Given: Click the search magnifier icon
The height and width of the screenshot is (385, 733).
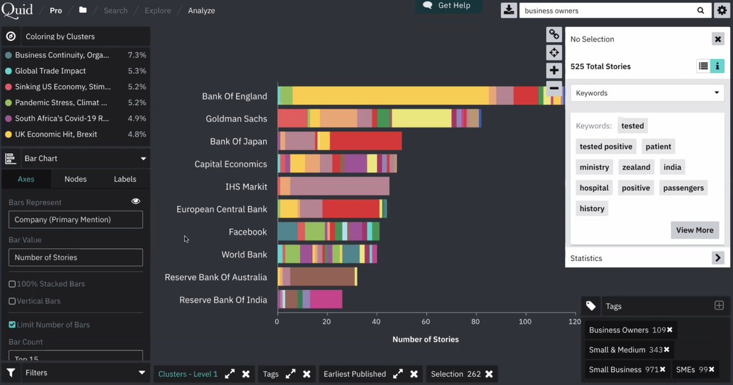Looking at the screenshot, I should pyautogui.click(x=701, y=10).
